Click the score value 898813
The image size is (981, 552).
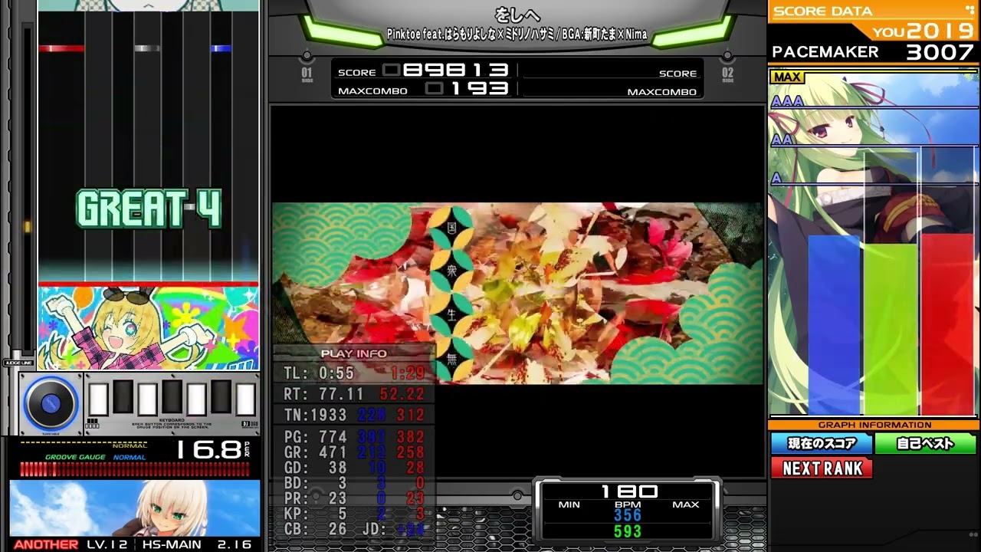click(455, 71)
